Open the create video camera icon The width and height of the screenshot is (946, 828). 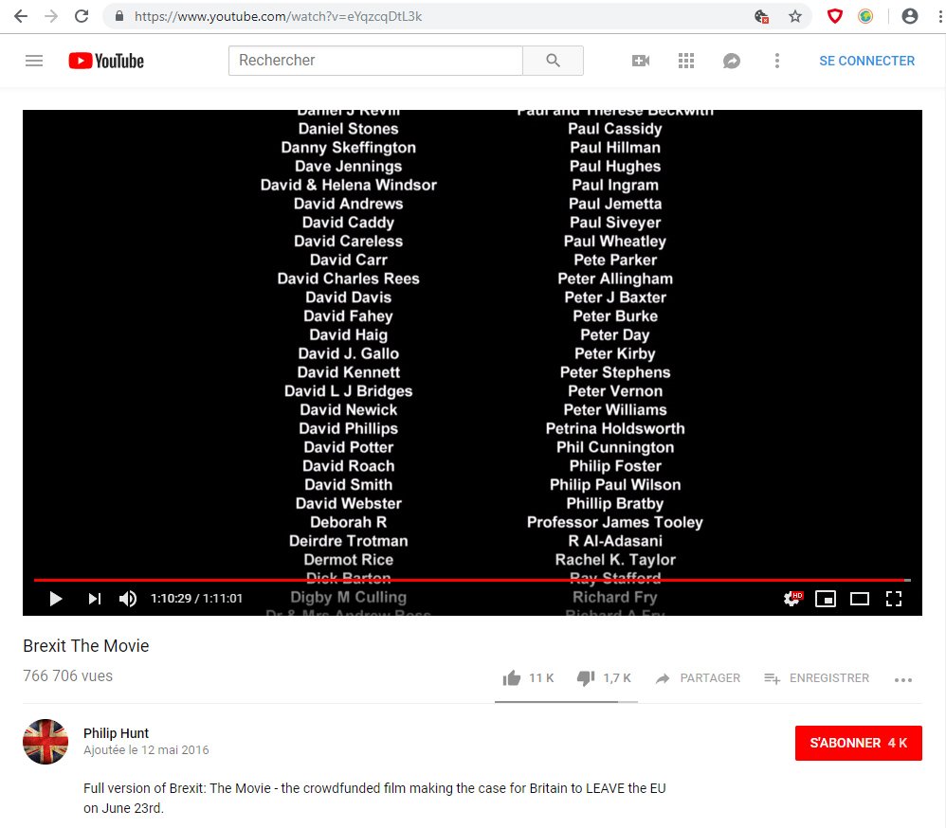641,61
